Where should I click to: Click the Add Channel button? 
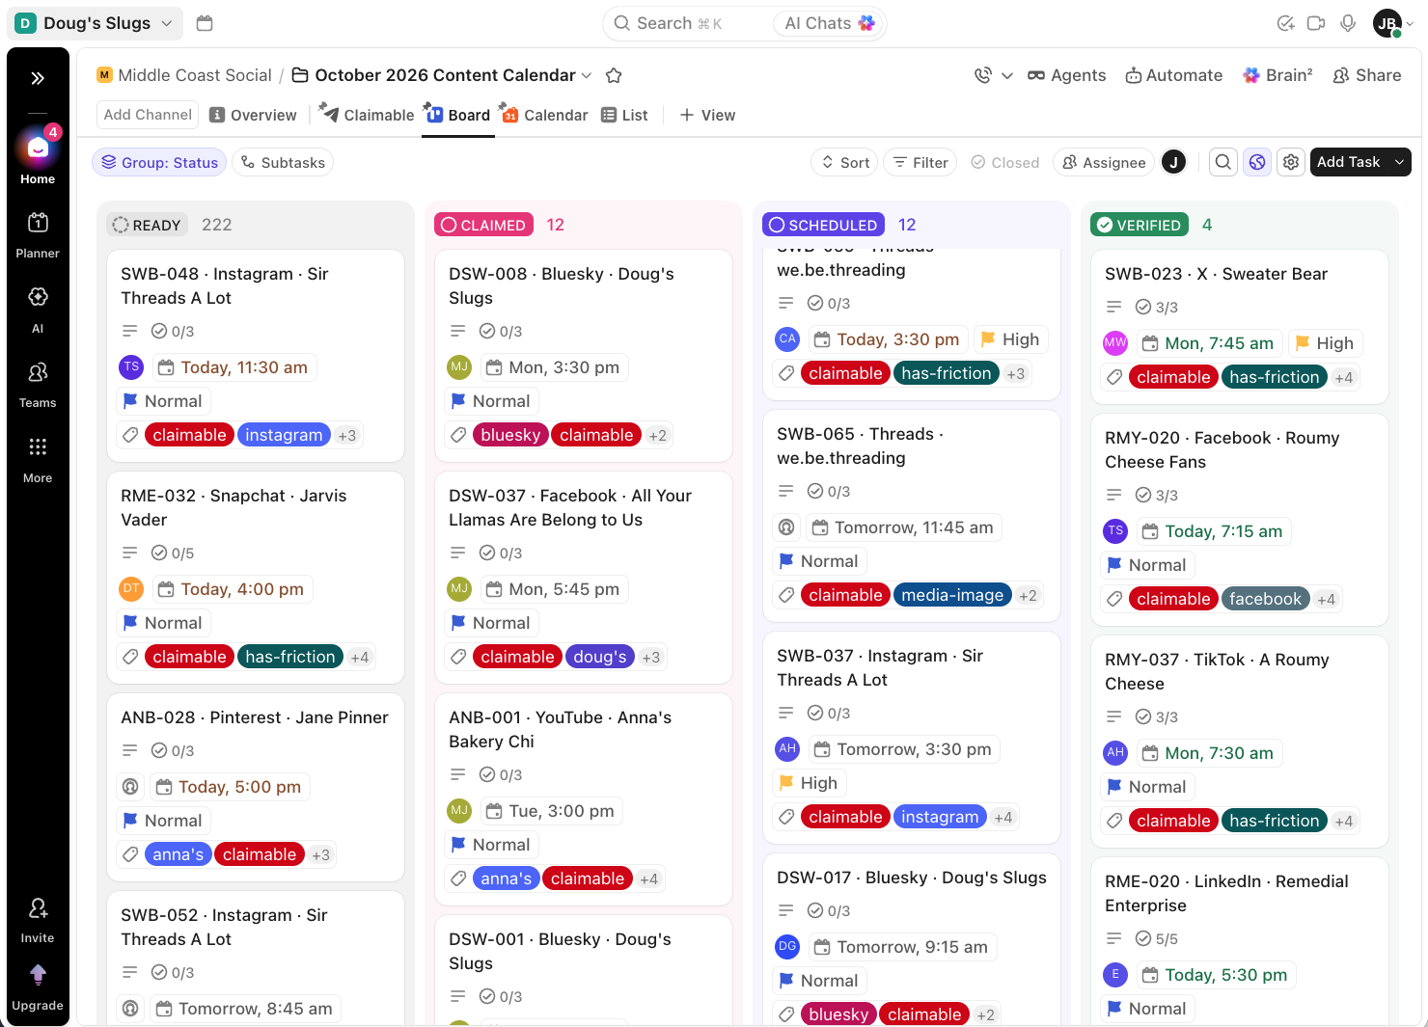[x=148, y=115]
